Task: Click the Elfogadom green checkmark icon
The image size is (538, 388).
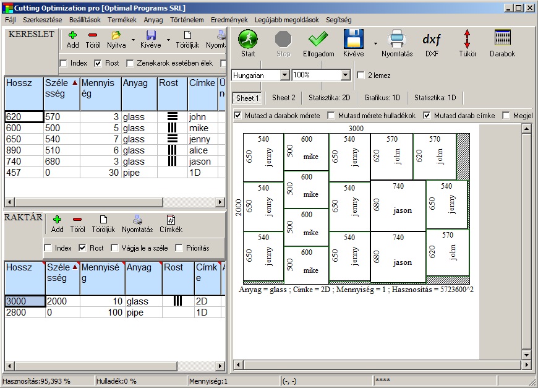Action: [318, 40]
